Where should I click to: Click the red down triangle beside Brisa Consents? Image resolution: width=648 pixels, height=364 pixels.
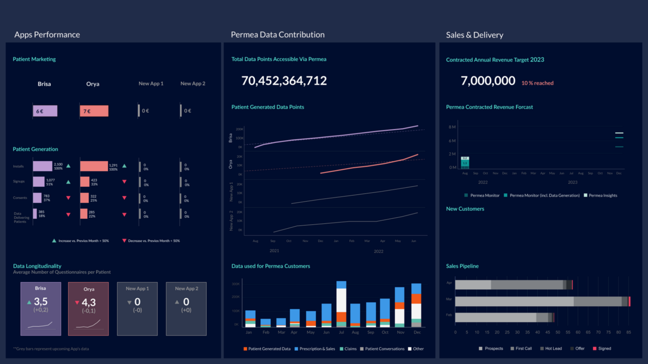pyautogui.click(x=68, y=198)
